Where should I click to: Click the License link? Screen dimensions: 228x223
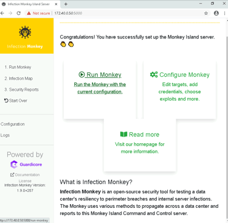[x=25, y=181]
